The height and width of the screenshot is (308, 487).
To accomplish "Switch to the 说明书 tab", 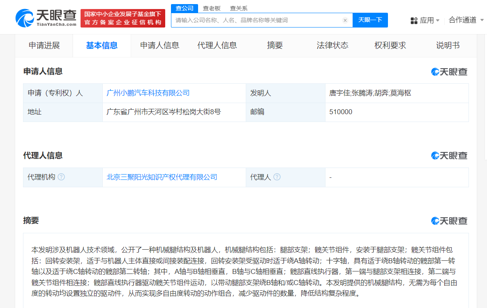I will (x=448, y=46).
